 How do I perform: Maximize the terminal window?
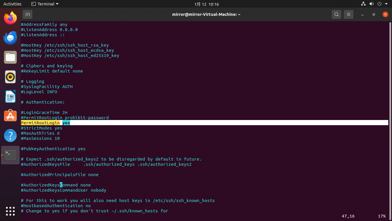pos(374,14)
